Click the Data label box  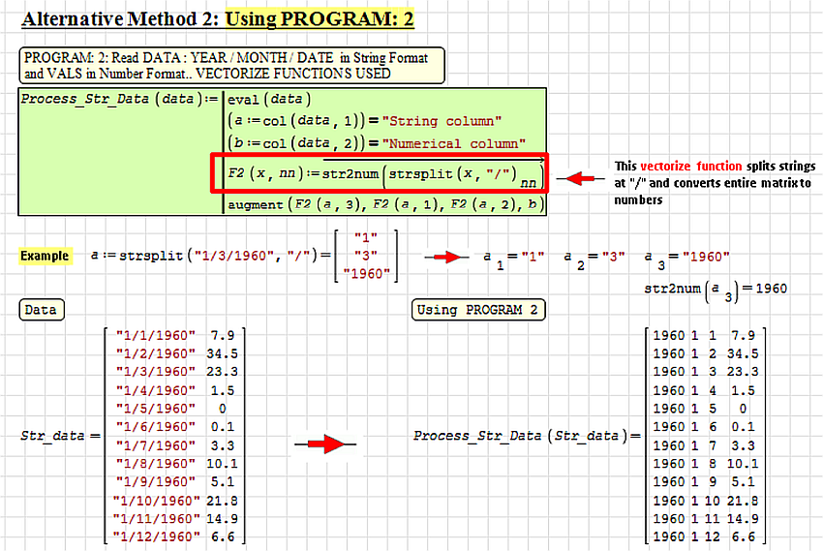[41, 310]
